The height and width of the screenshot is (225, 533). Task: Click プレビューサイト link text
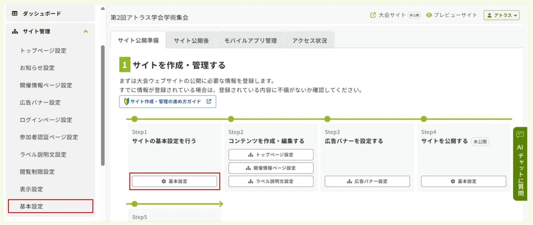pyautogui.click(x=455, y=15)
